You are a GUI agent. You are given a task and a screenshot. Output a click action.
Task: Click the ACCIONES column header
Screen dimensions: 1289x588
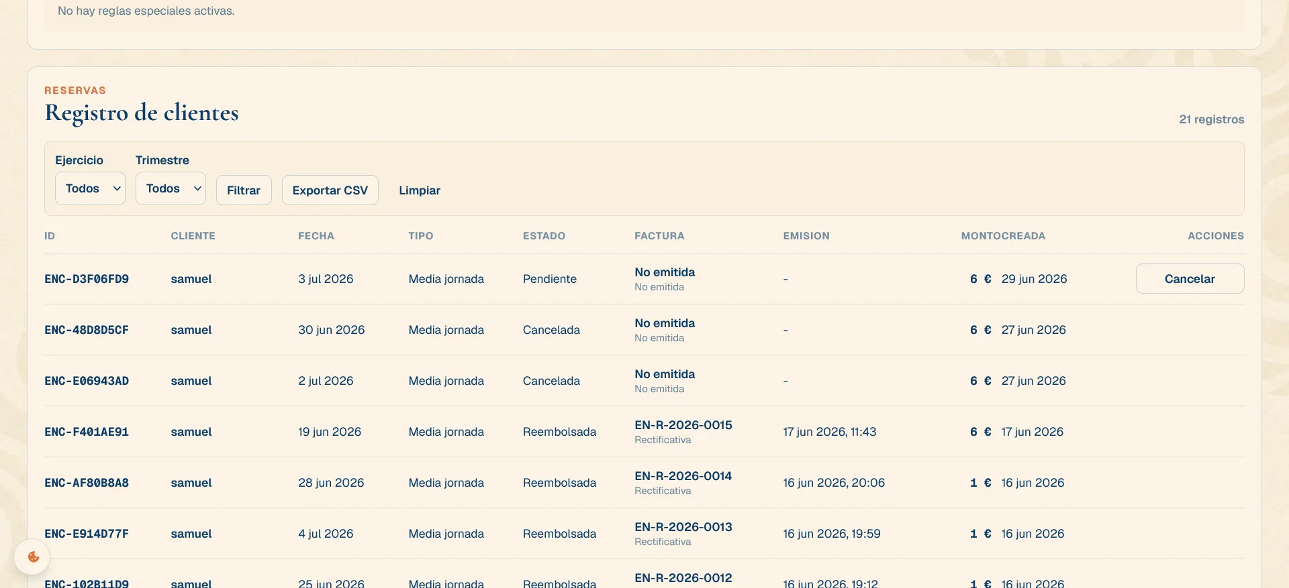tap(1216, 236)
